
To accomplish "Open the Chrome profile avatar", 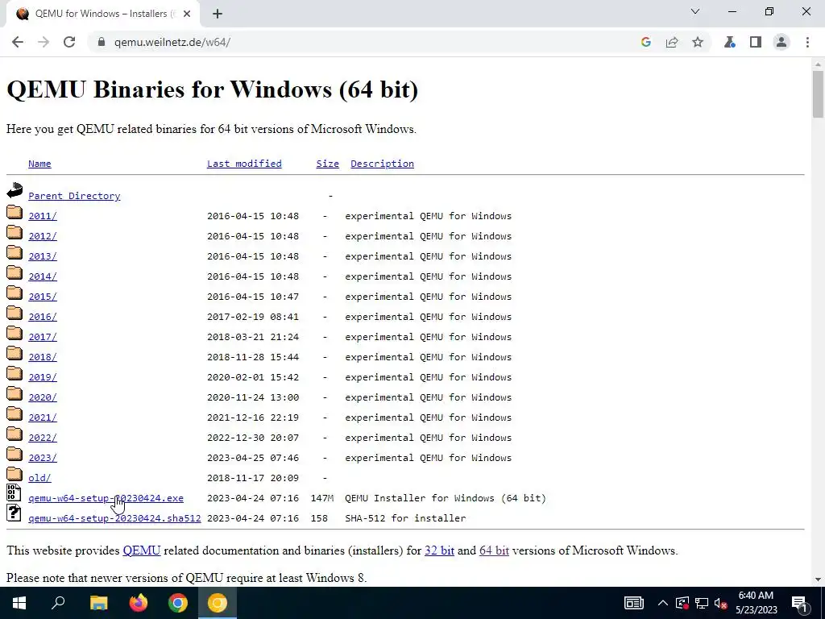I will pyautogui.click(x=781, y=42).
